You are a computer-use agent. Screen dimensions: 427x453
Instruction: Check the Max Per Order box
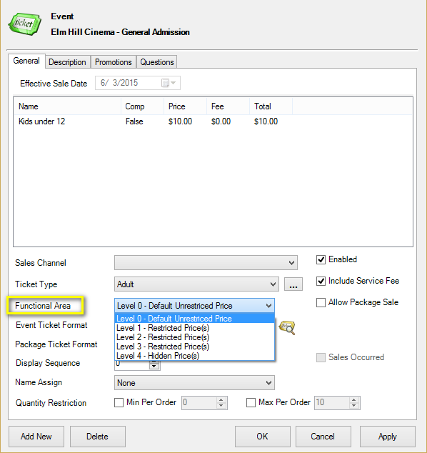251,402
